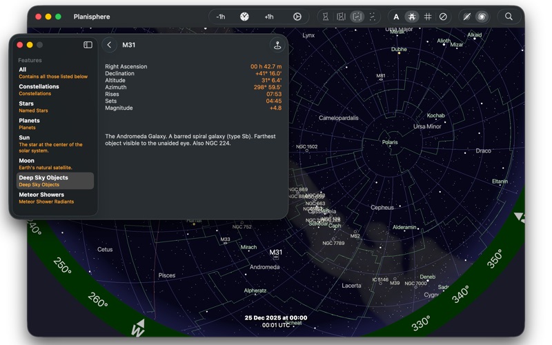The height and width of the screenshot is (345, 552).
Task: Select the constellation figure lines icon
Action: [x=326, y=17]
